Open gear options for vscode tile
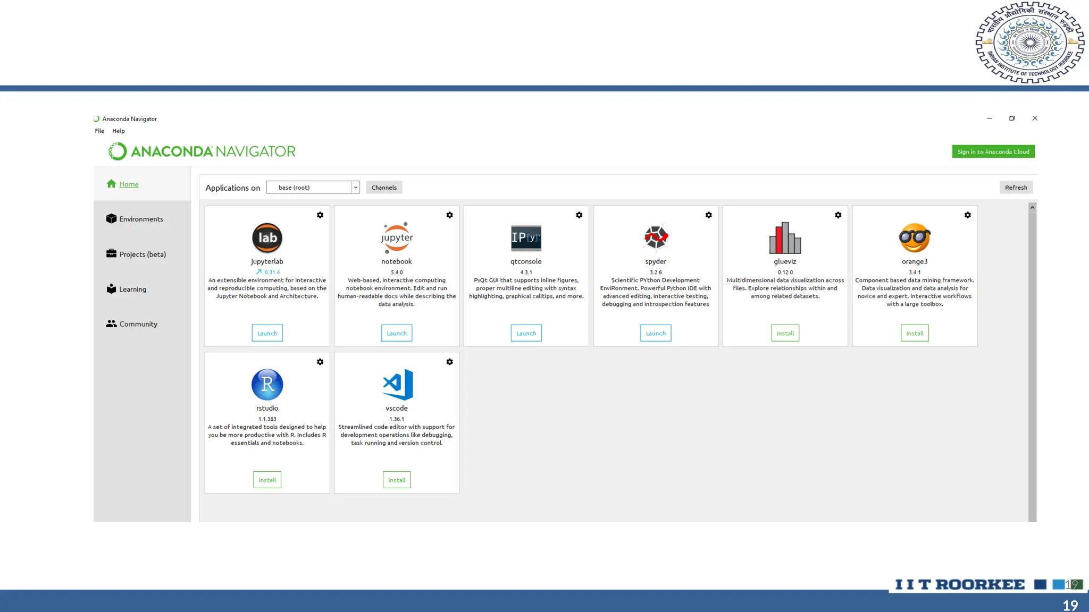 (450, 362)
